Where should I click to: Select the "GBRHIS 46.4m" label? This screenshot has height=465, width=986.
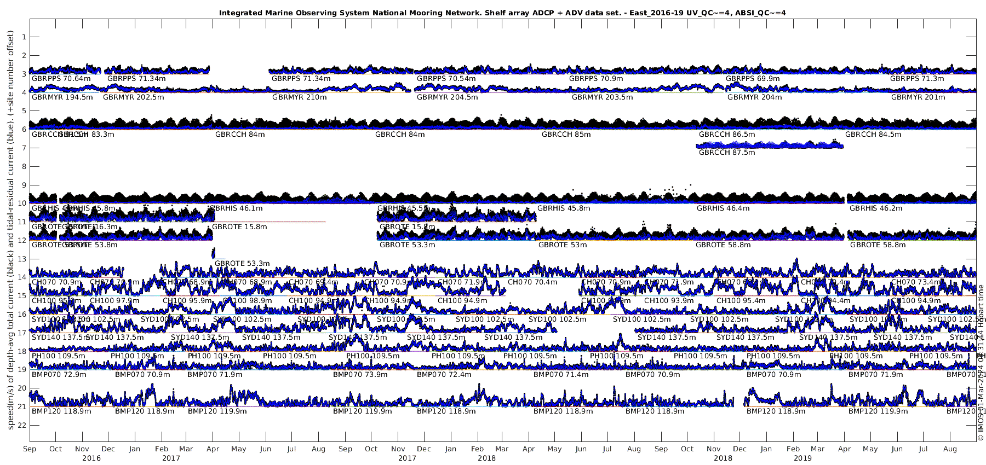pos(723,208)
